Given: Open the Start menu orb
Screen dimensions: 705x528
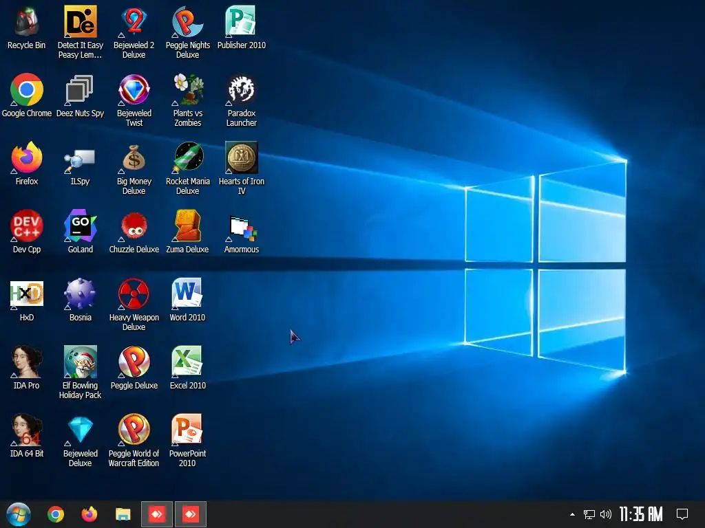Looking at the screenshot, I should point(19,514).
